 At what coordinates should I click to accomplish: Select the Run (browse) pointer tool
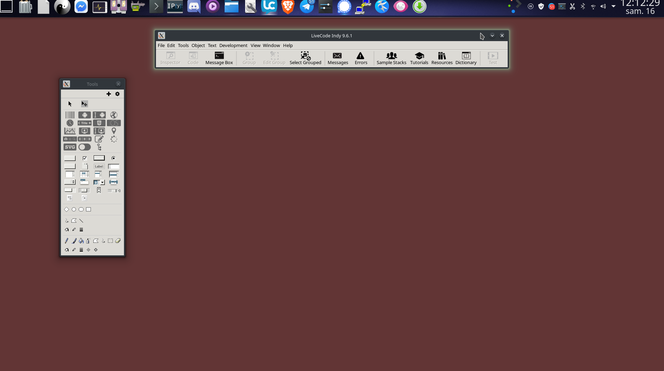pyautogui.click(x=70, y=104)
